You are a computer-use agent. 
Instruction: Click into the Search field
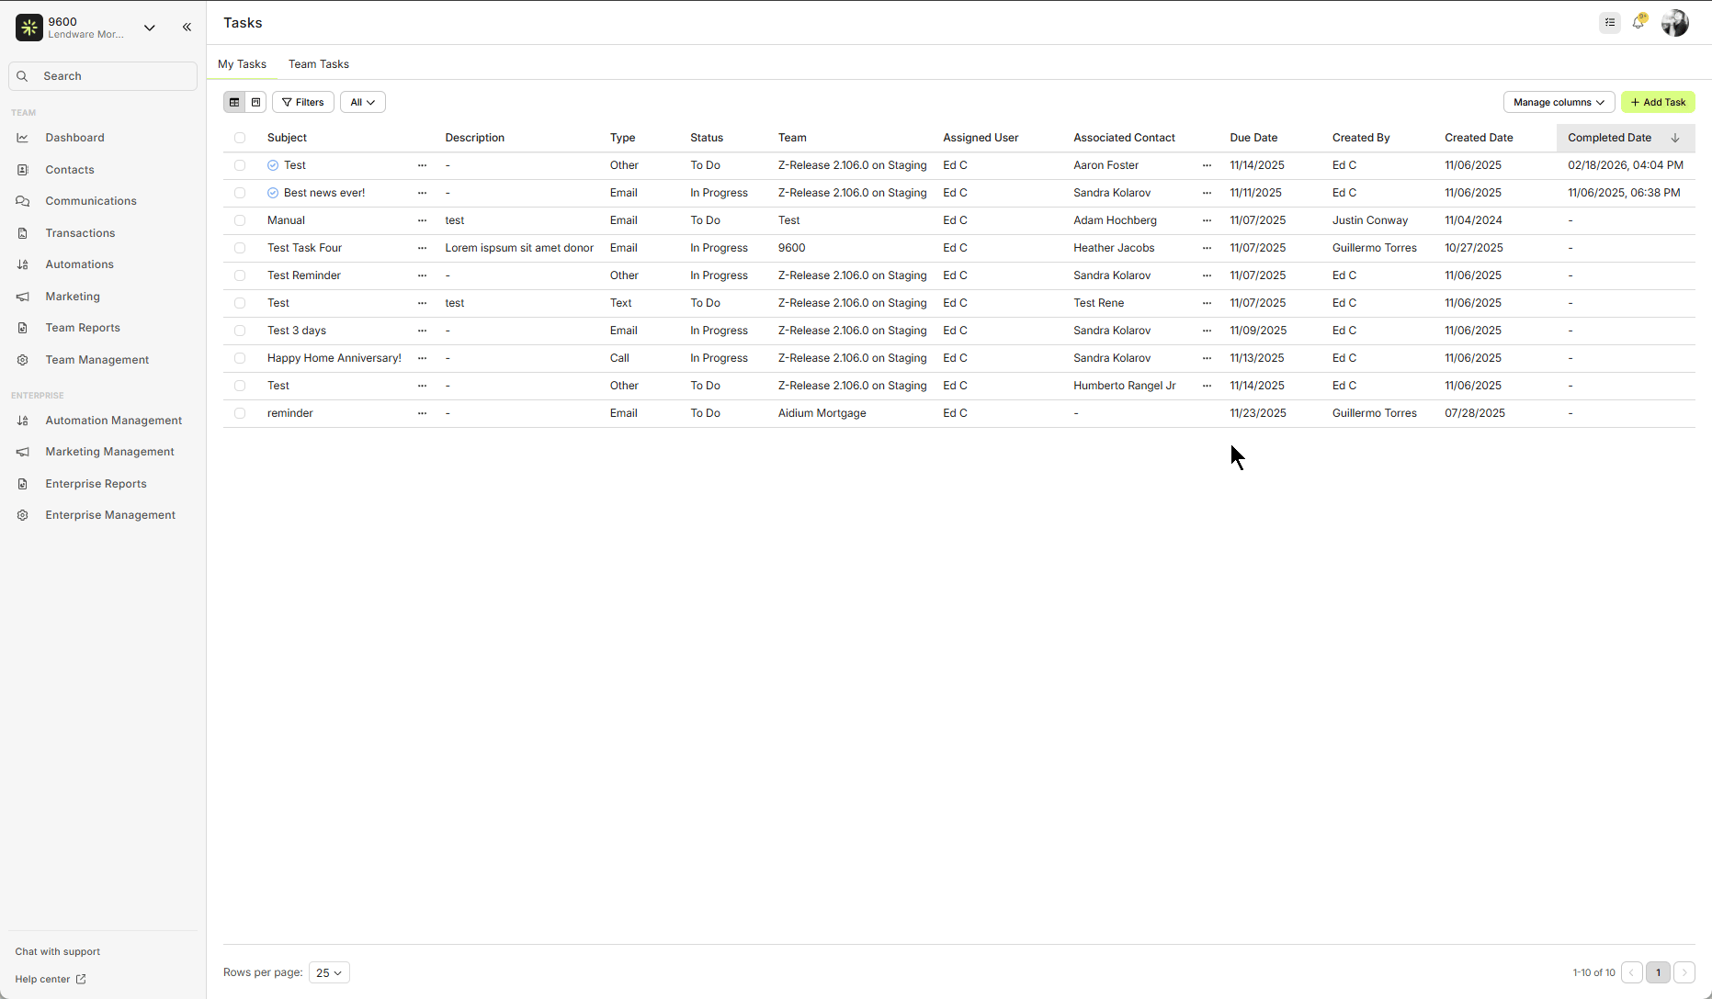[102, 75]
